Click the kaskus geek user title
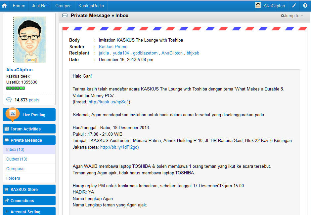This screenshot has height=215, width=311. pos(18,76)
